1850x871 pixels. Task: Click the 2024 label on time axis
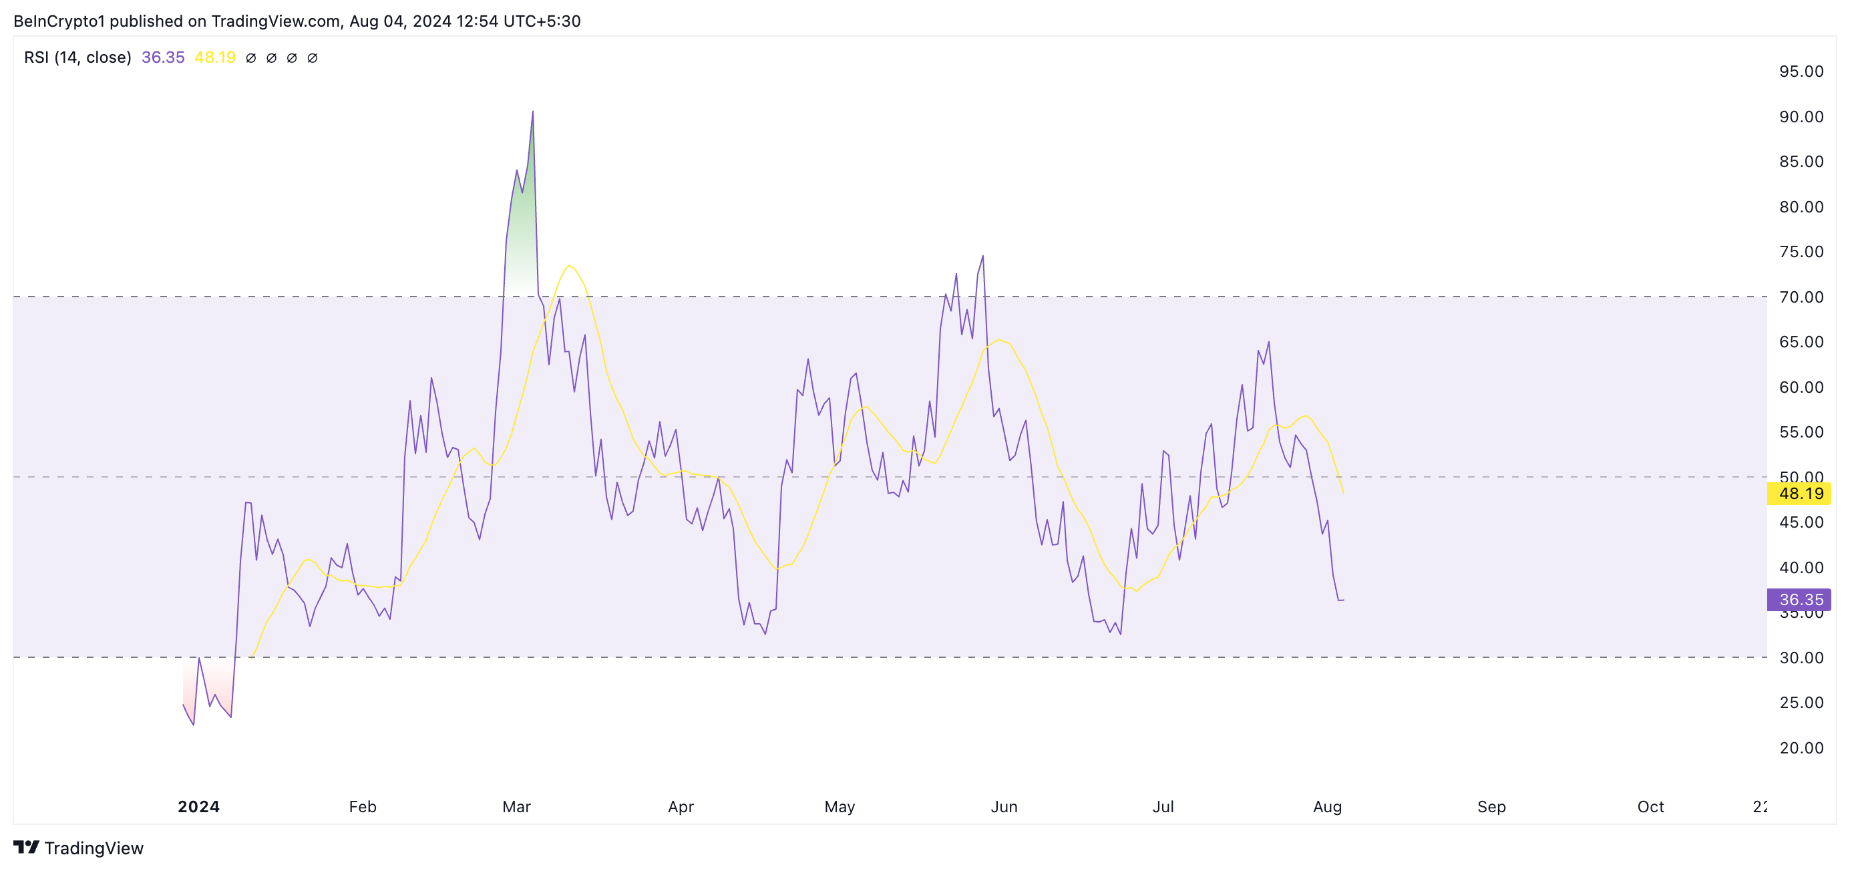[199, 806]
